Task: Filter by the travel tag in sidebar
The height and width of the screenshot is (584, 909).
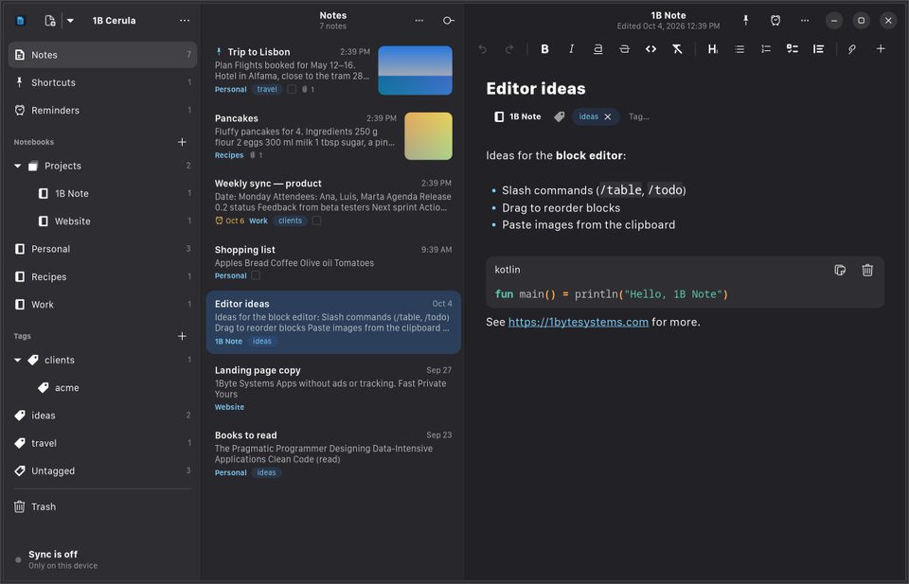Action: 102,443
